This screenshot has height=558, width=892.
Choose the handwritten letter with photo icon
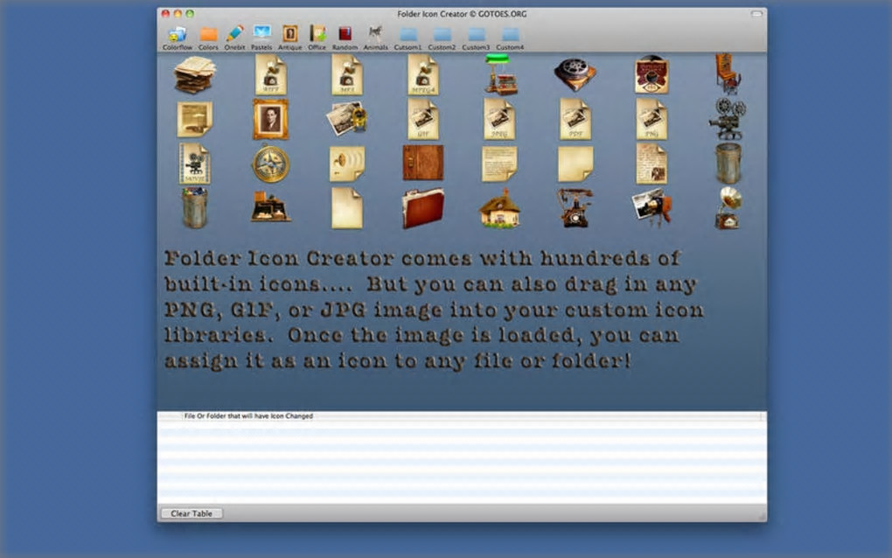[652, 164]
